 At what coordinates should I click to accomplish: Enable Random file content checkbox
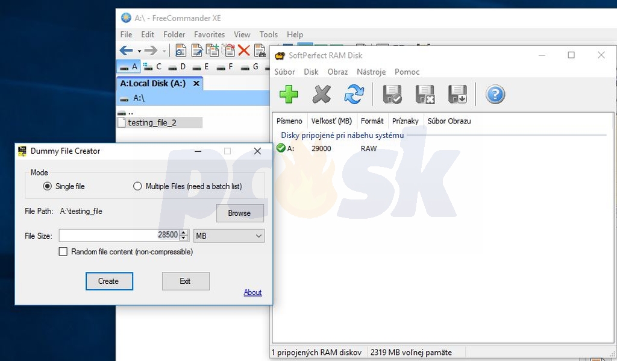pyautogui.click(x=63, y=251)
